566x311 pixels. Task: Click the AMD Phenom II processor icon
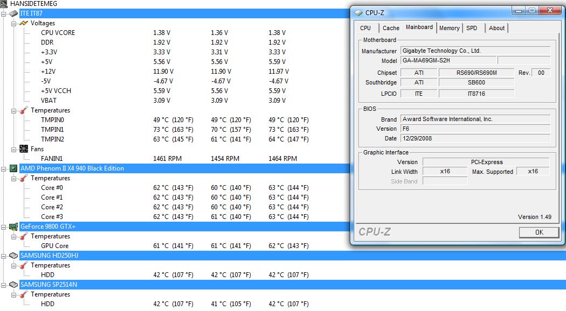(x=13, y=168)
